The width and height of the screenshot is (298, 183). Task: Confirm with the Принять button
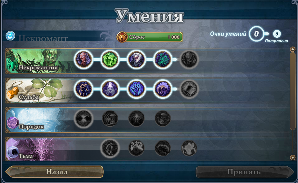coord(245,172)
